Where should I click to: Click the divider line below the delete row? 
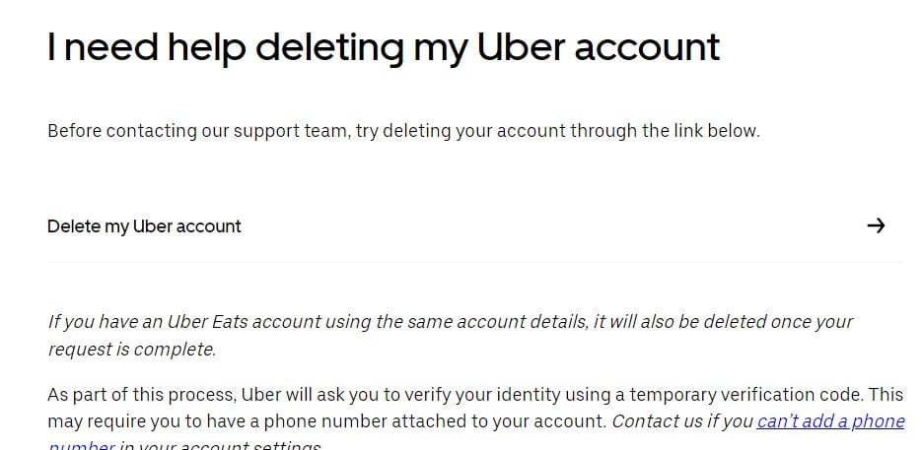(475, 262)
